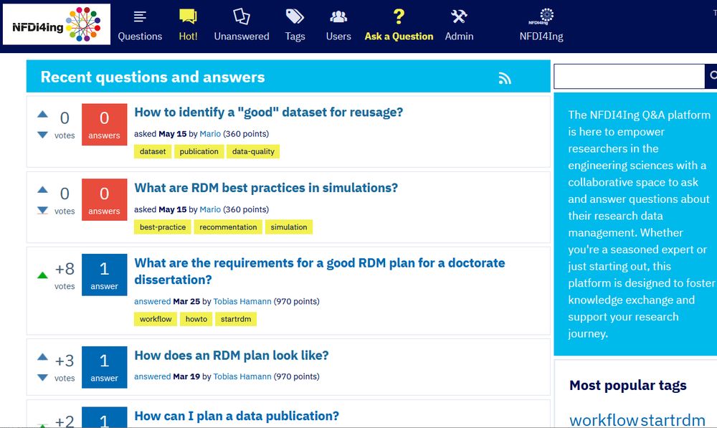The width and height of the screenshot is (717, 428).
Task: Open question 'How to identify a good dataset for reusage?'
Action: 268,112
